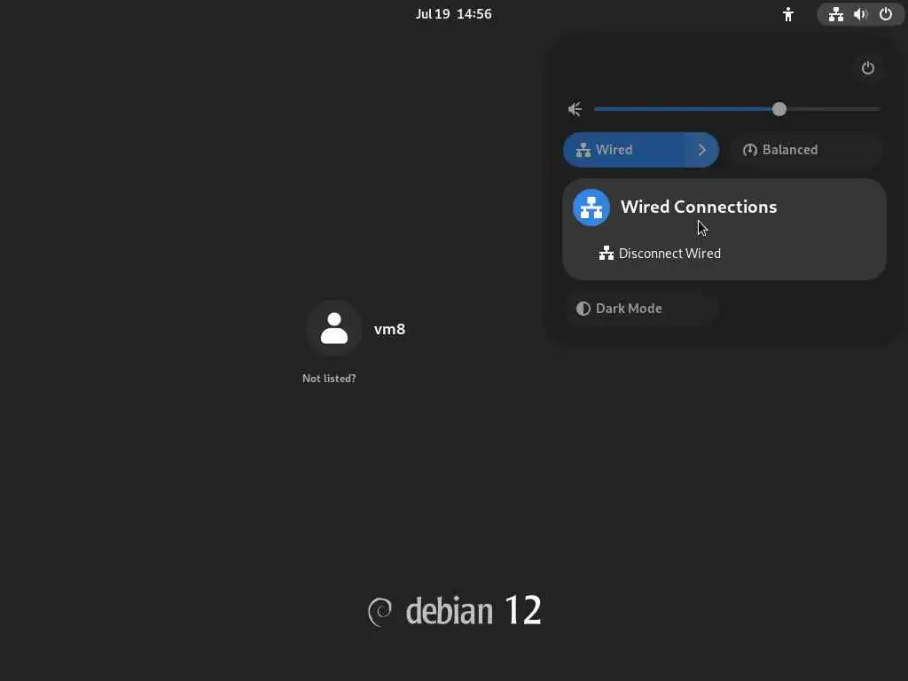The width and height of the screenshot is (908, 681).
Task: Click the blue Wired Connections network icon
Action: coord(591,207)
